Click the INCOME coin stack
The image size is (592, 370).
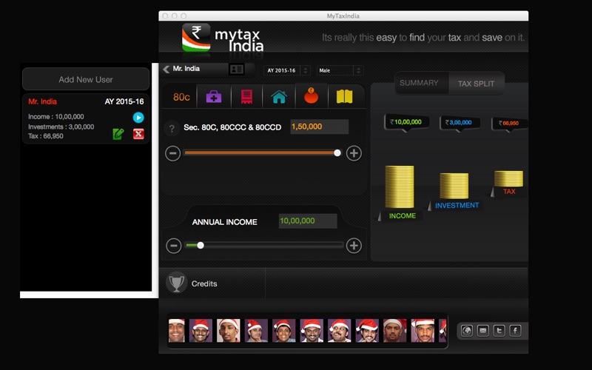[x=400, y=187]
